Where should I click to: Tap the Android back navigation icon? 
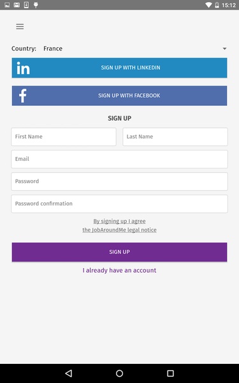tap(69, 373)
